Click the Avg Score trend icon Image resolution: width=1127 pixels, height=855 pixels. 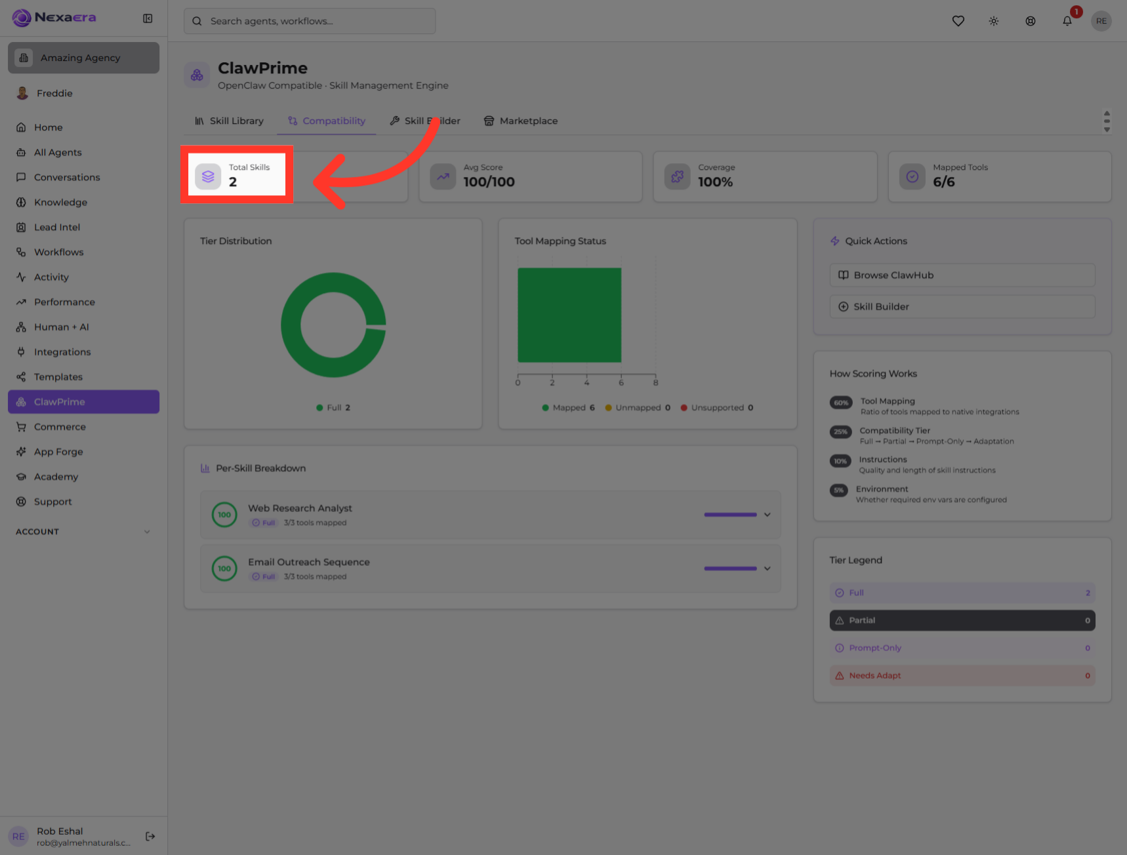[x=443, y=176]
